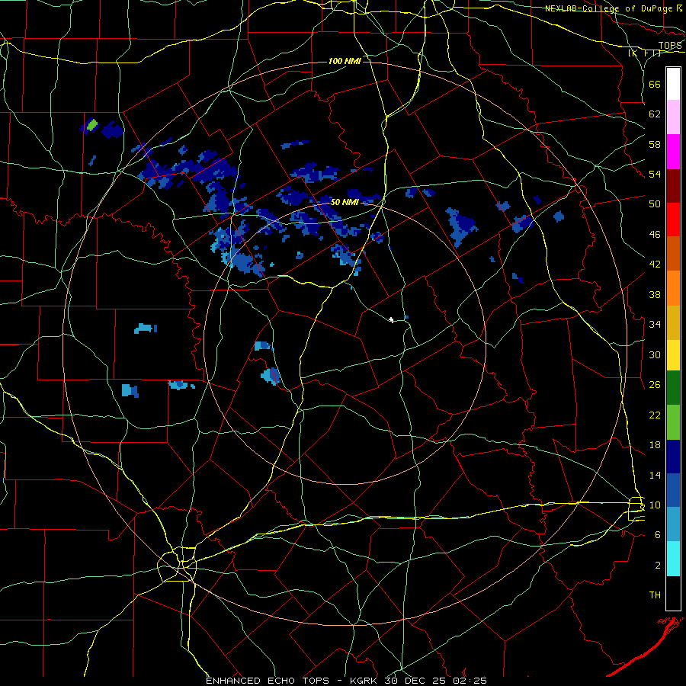Image resolution: width=686 pixels, height=686 pixels.
Task: Click the '42' legend label
Action: click(655, 264)
